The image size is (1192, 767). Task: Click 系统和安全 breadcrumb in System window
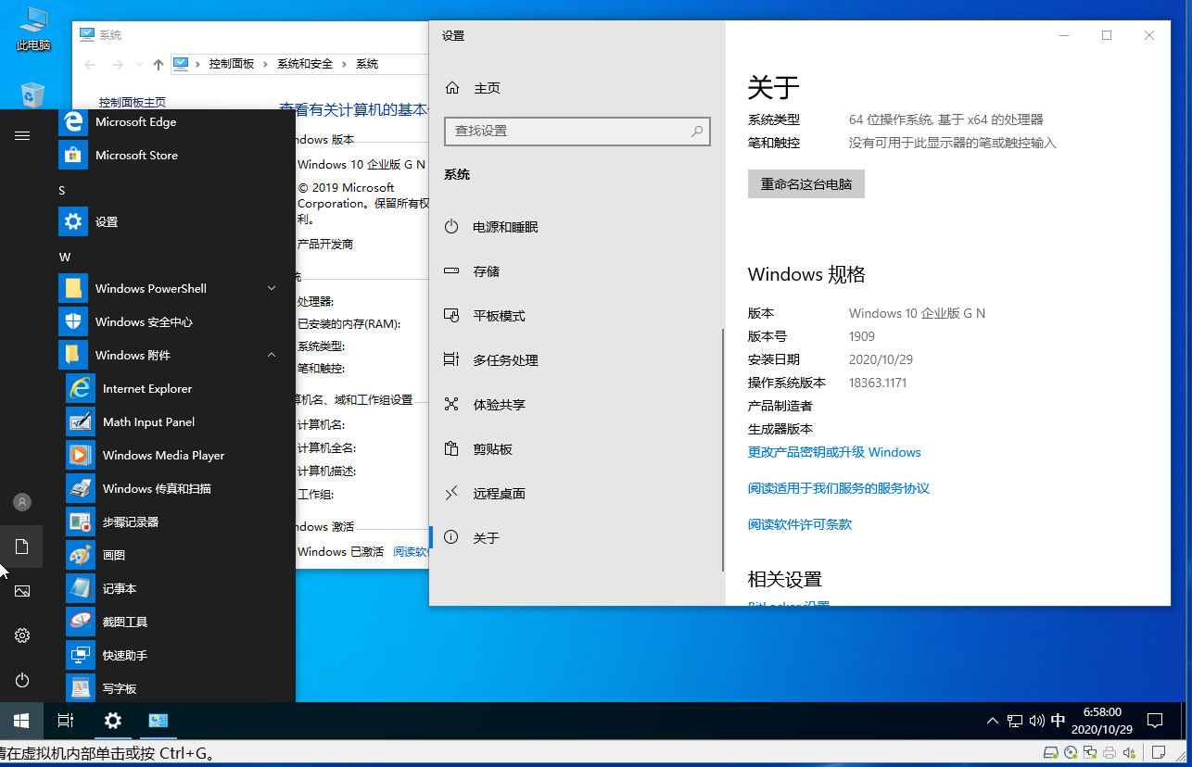305,64
